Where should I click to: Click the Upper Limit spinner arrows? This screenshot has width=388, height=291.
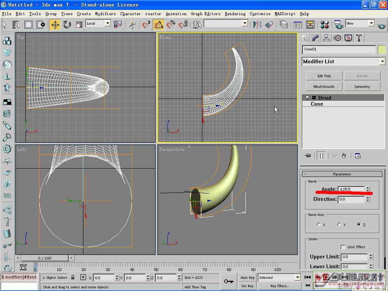tap(371, 257)
